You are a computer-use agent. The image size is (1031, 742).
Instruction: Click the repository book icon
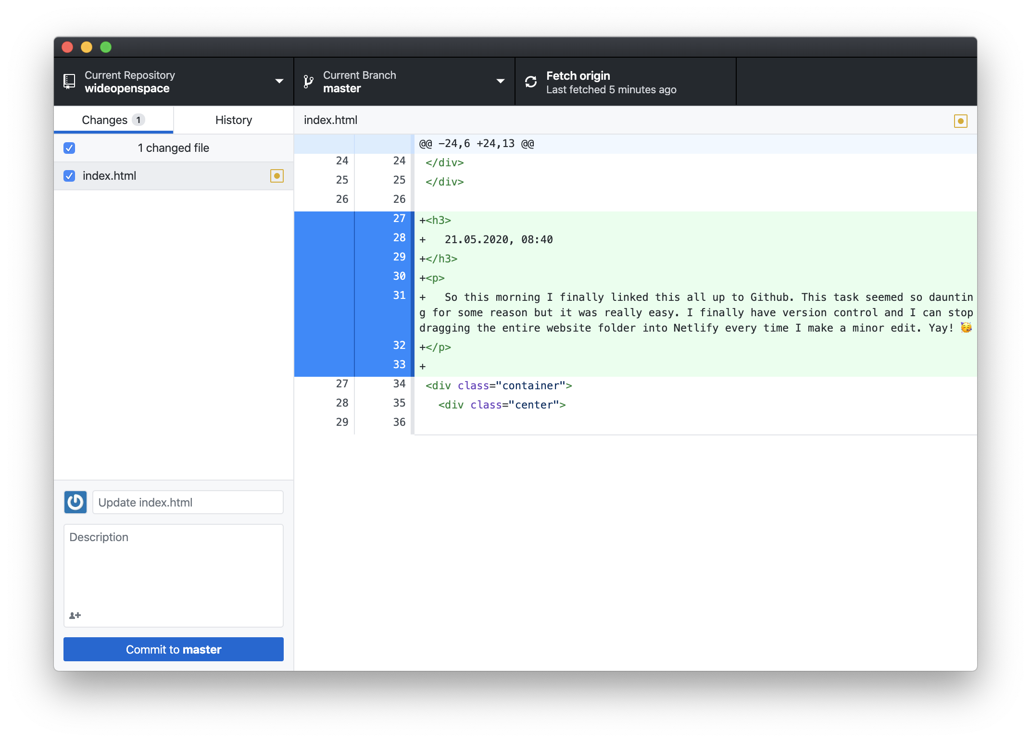click(69, 81)
